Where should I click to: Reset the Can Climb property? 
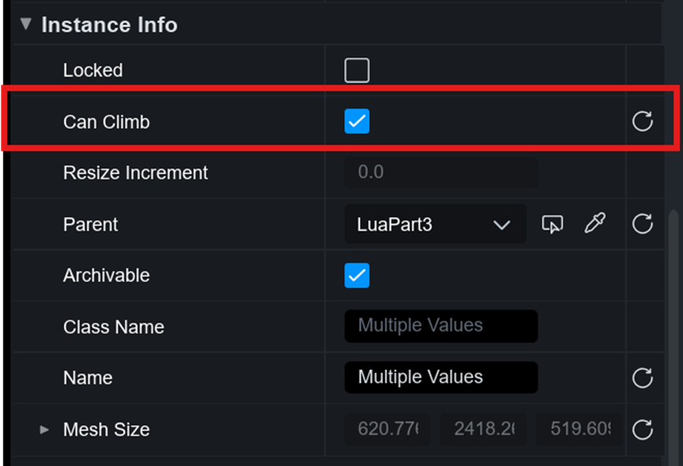643,122
